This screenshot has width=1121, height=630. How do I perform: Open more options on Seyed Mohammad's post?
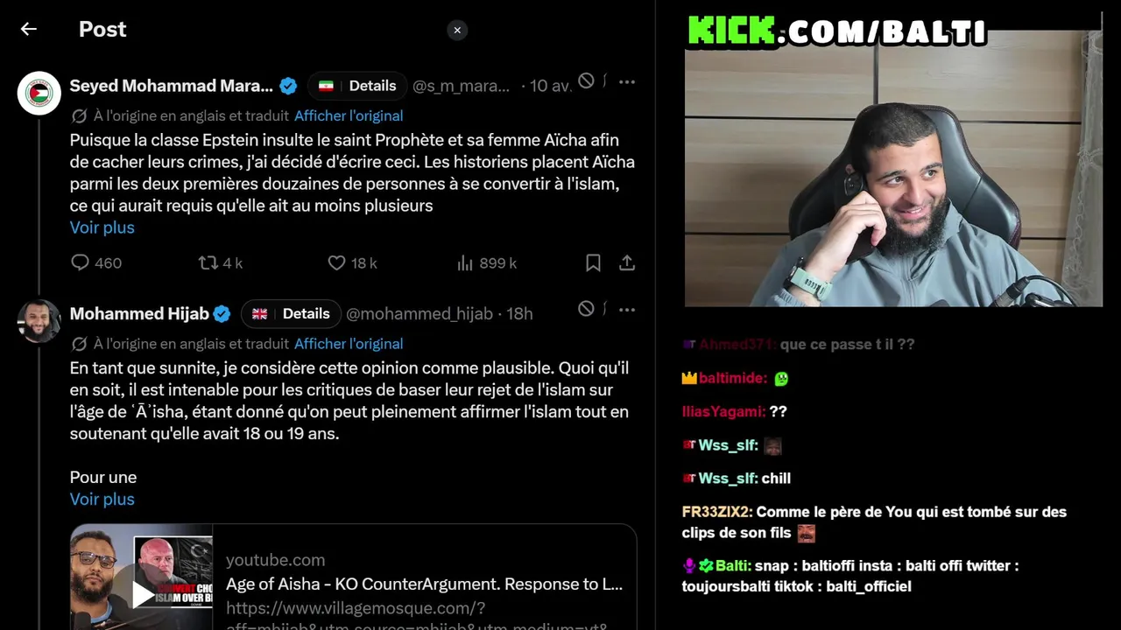click(x=627, y=82)
